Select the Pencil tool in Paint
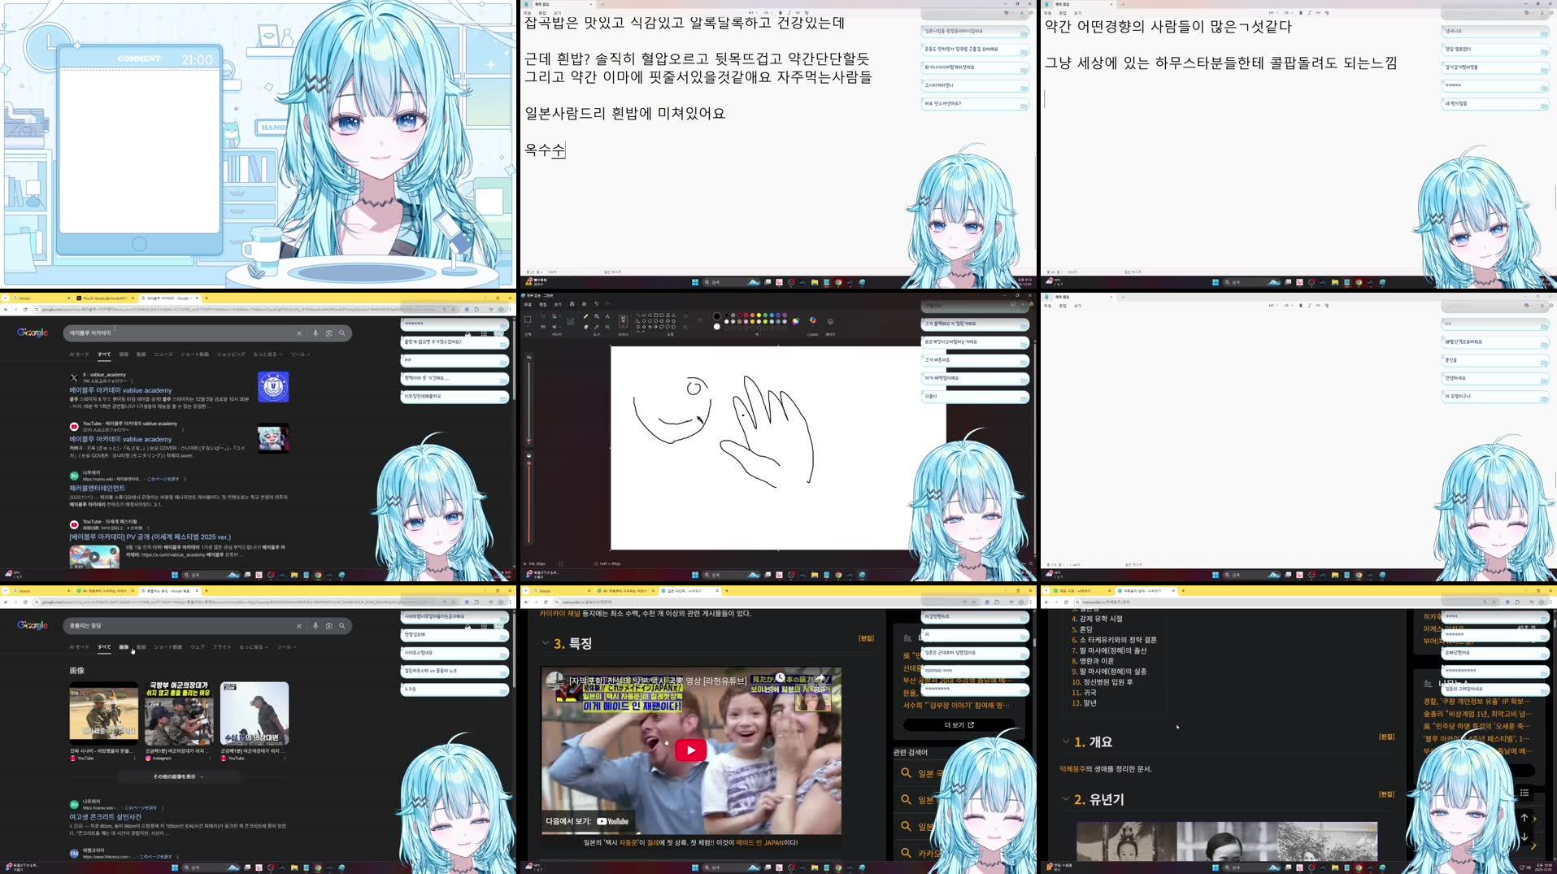The width and height of the screenshot is (1557, 874). coord(586,316)
